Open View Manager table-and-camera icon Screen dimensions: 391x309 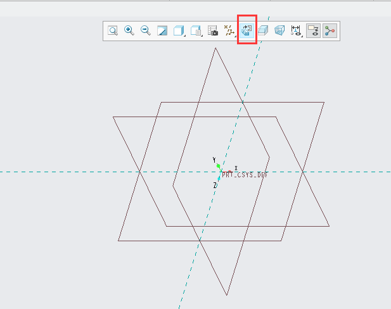click(213, 30)
